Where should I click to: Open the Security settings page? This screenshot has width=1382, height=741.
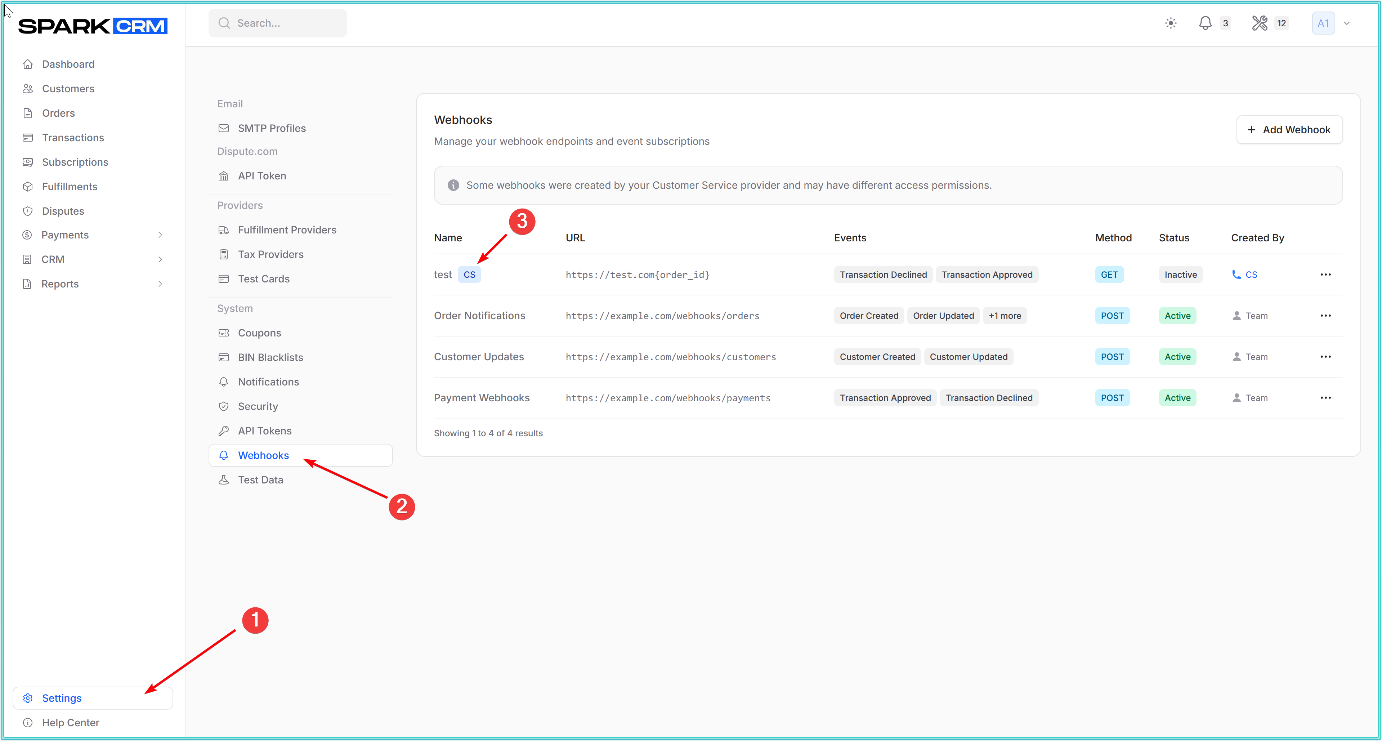point(258,406)
